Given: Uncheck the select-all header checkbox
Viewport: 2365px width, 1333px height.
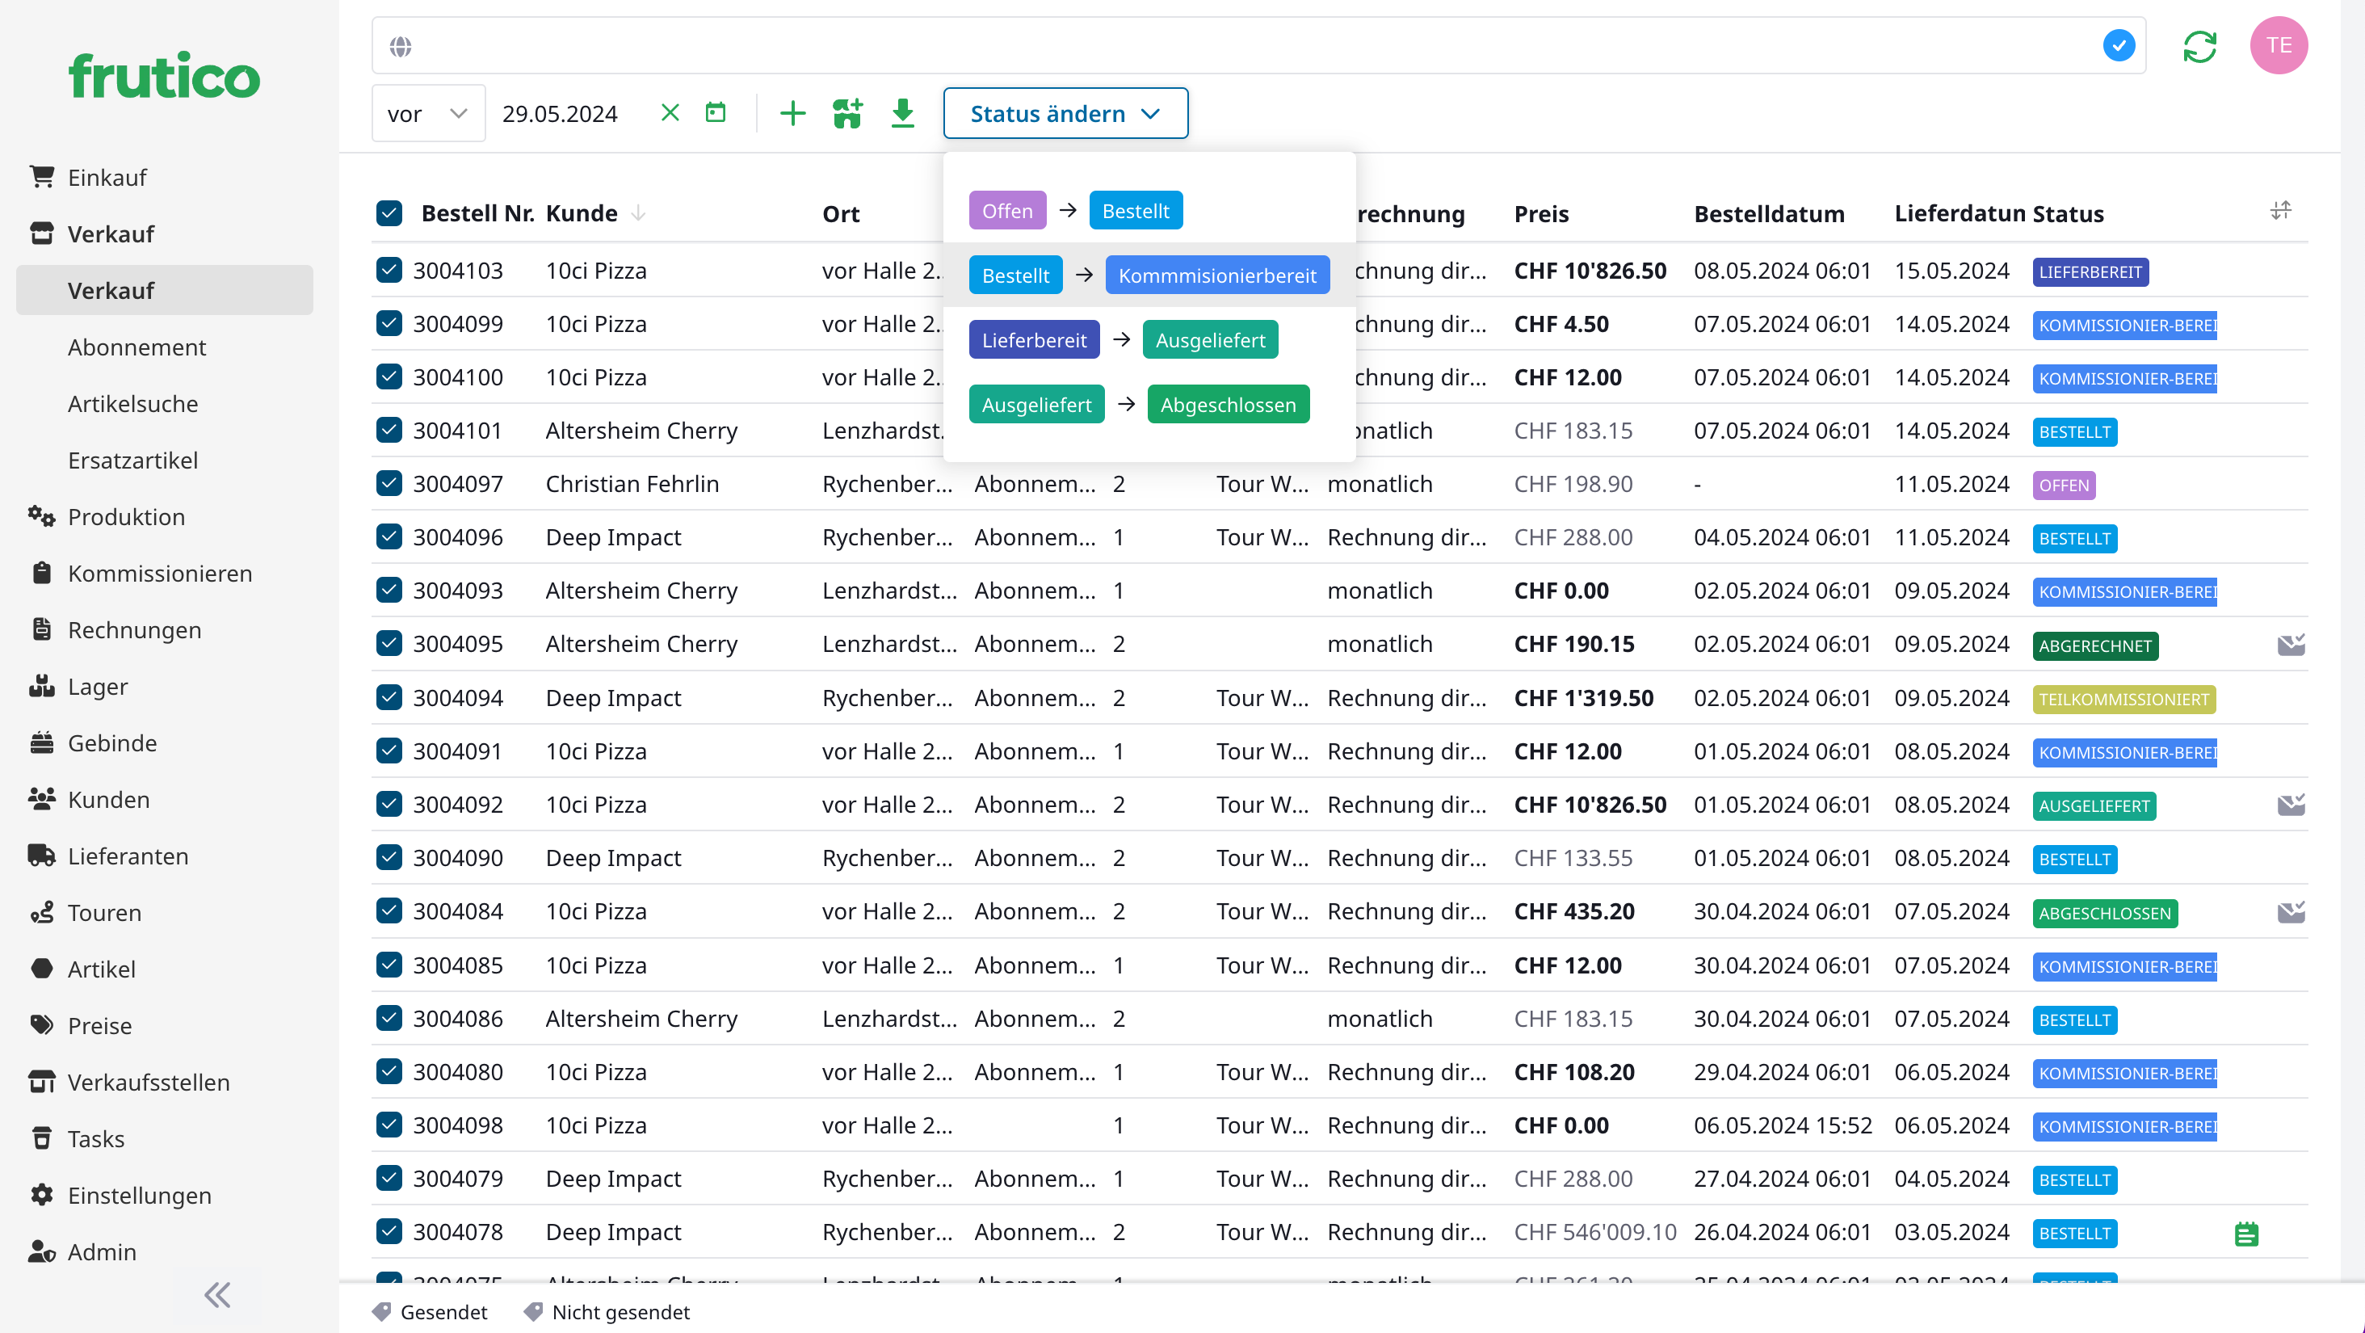Looking at the screenshot, I should pyautogui.click(x=389, y=213).
